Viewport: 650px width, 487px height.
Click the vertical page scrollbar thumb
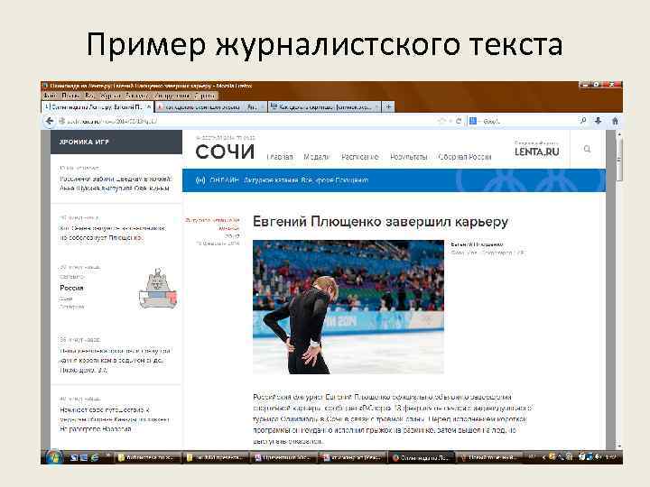619,160
